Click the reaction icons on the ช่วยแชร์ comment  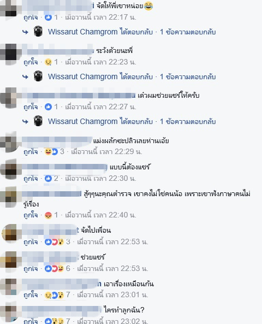click(x=54, y=269)
